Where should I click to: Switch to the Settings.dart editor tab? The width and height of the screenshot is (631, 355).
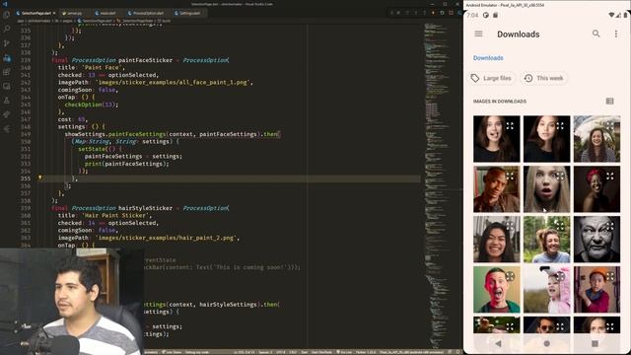pyautogui.click(x=188, y=13)
